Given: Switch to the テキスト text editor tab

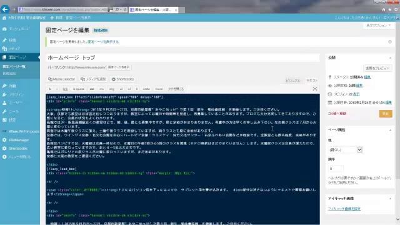Looking at the screenshot, I should tap(312, 81).
